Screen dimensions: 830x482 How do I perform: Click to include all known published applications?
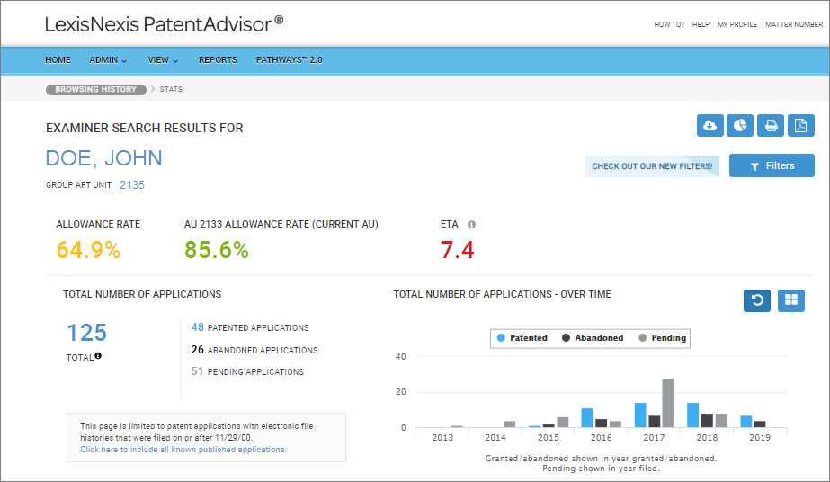[x=183, y=450]
